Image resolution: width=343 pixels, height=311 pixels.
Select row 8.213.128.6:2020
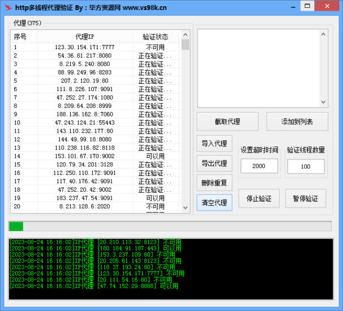[x=96, y=206]
